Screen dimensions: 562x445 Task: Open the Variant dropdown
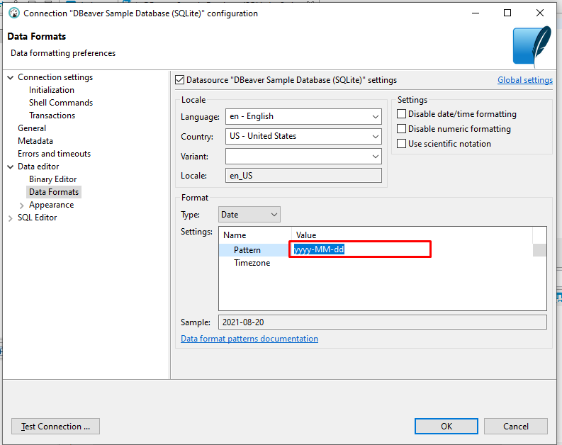(303, 156)
